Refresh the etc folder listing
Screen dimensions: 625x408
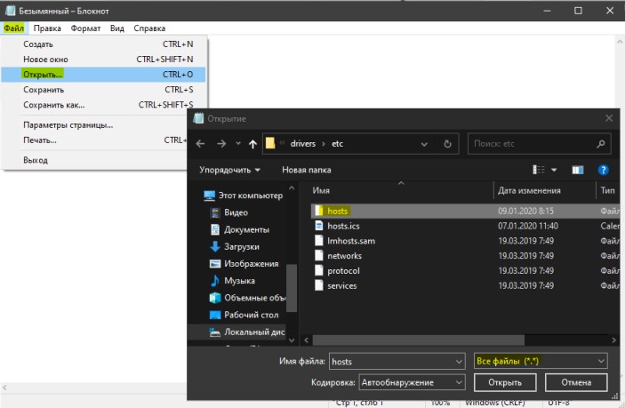point(447,144)
